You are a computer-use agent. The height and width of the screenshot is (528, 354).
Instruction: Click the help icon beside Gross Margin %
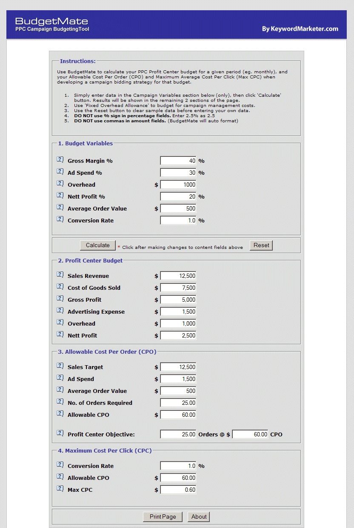tap(60, 160)
